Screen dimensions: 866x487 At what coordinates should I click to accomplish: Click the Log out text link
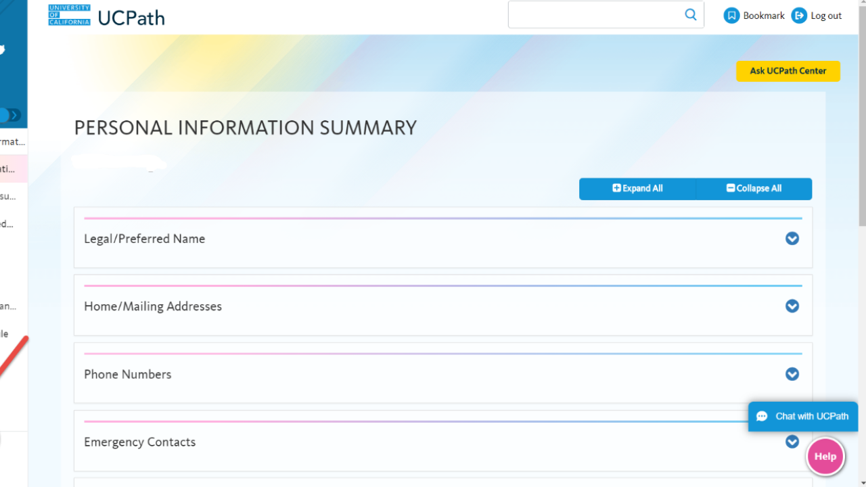826,16
